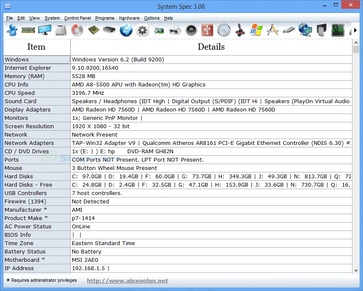This screenshot has width=363, height=291.
Task: Select '3 Button Wheel Mouse Present' cell
Action: click(211, 168)
